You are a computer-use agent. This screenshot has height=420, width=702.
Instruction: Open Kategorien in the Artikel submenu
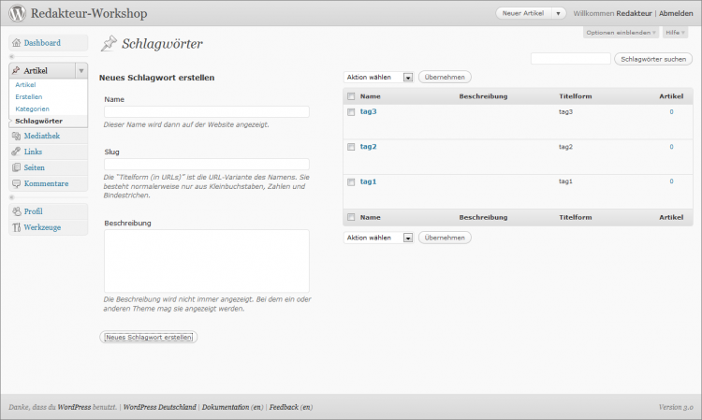coord(32,109)
